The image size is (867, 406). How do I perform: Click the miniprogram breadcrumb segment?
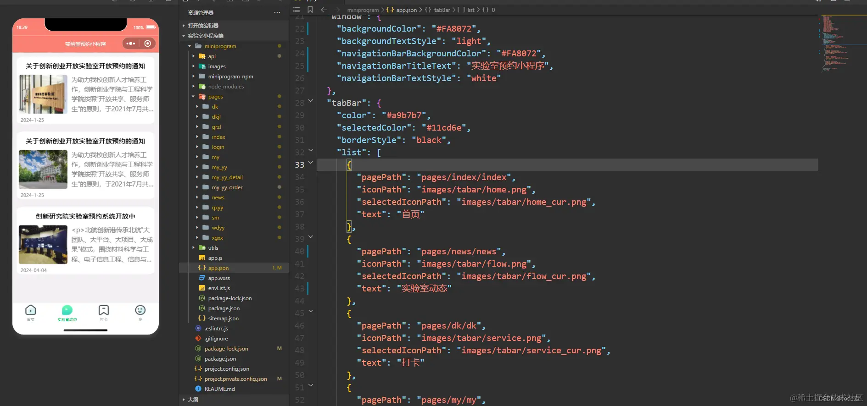pyautogui.click(x=363, y=10)
